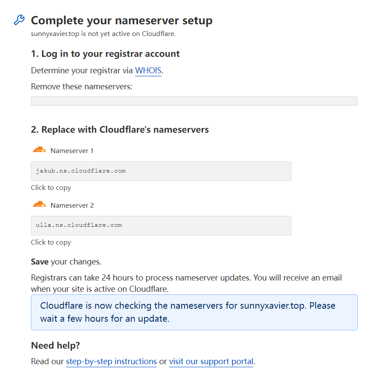Click the 'sunnyxavier.top is not yet active' subtitle

(x=103, y=34)
